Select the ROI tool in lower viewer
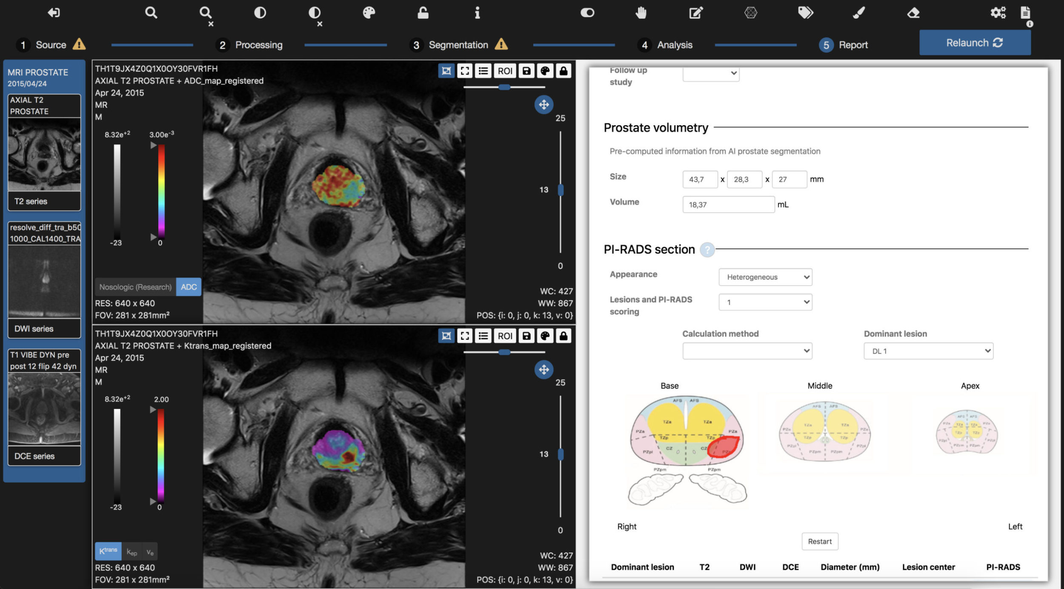Viewport: 1064px width, 589px height. pos(505,335)
